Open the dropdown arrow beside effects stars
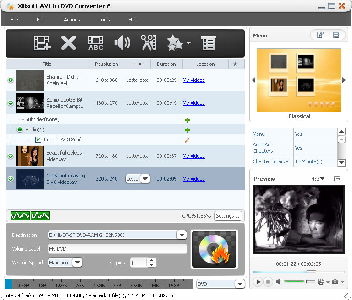The height and width of the screenshot is (300, 352). click(188, 43)
